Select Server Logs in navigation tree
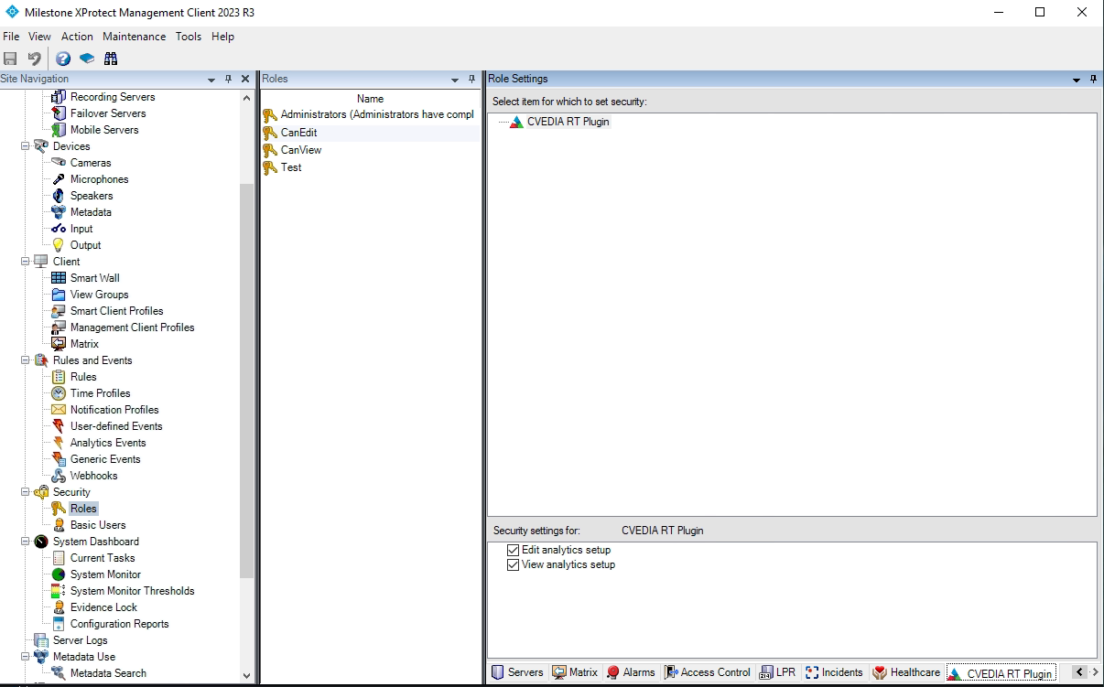Screen dimensions: 1104x687 (80, 640)
